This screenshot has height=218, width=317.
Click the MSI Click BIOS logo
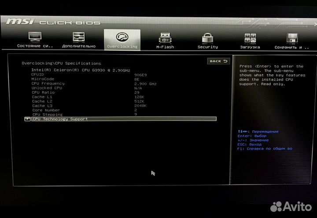pyautogui.click(x=52, y=22)
